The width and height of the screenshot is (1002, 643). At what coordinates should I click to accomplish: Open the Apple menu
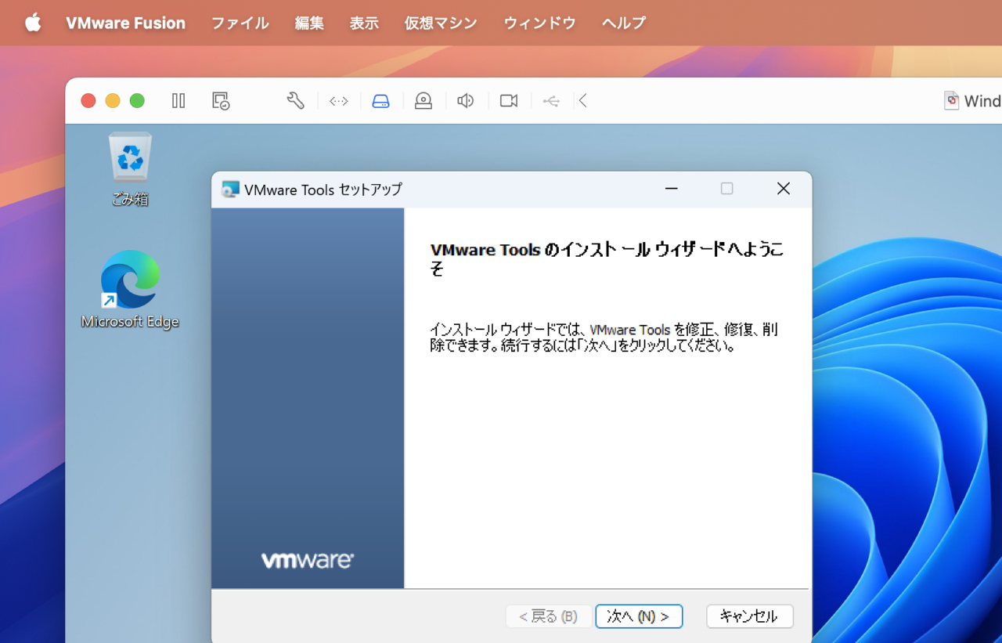tap(33, 23)
